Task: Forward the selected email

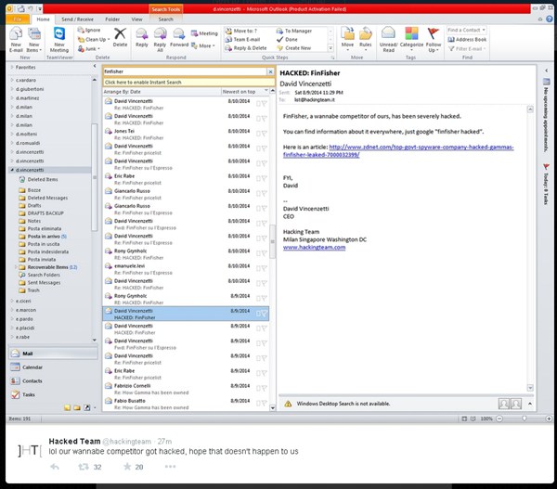Action: tap(179, 37)
